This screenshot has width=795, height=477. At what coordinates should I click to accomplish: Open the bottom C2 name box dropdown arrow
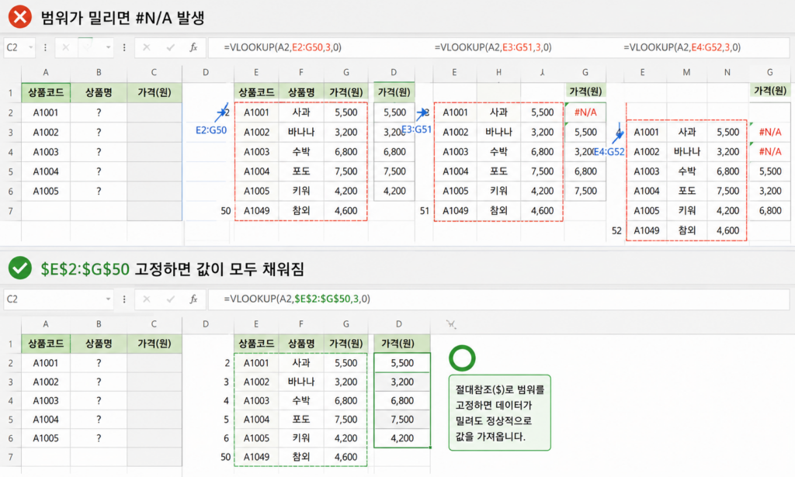click(108, 299)
